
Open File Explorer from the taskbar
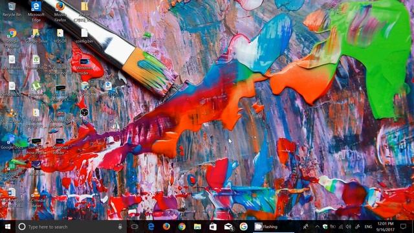197,227
